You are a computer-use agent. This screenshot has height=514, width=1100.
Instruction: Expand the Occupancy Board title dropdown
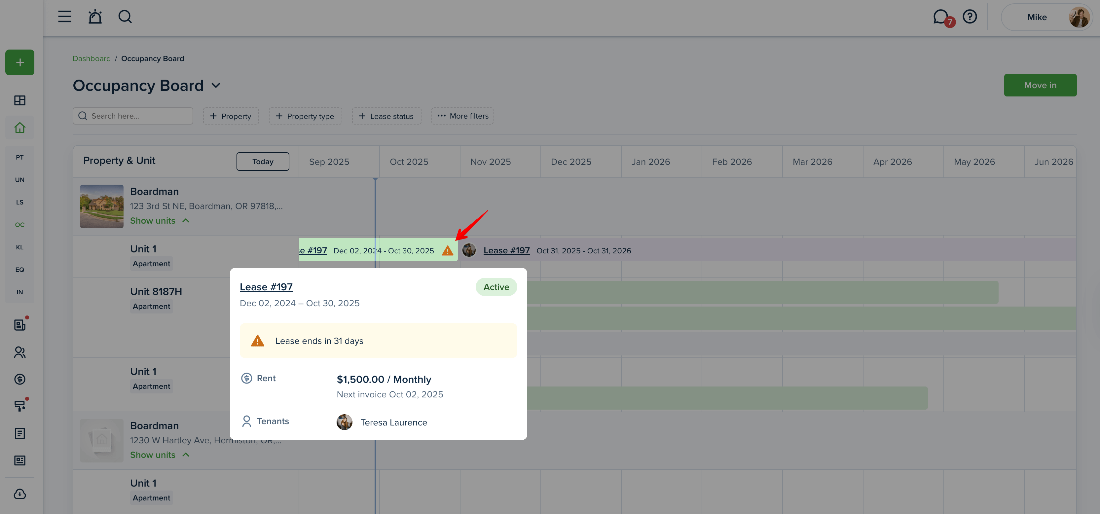tap(216, 85)
